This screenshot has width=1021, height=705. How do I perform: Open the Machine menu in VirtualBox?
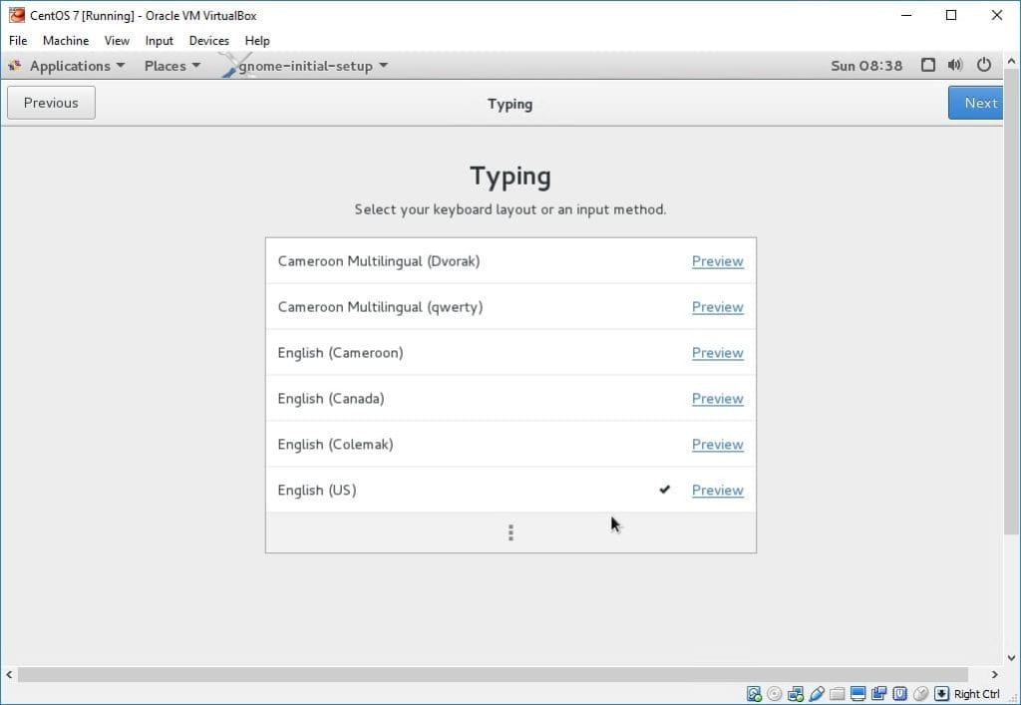pos(66,41)
